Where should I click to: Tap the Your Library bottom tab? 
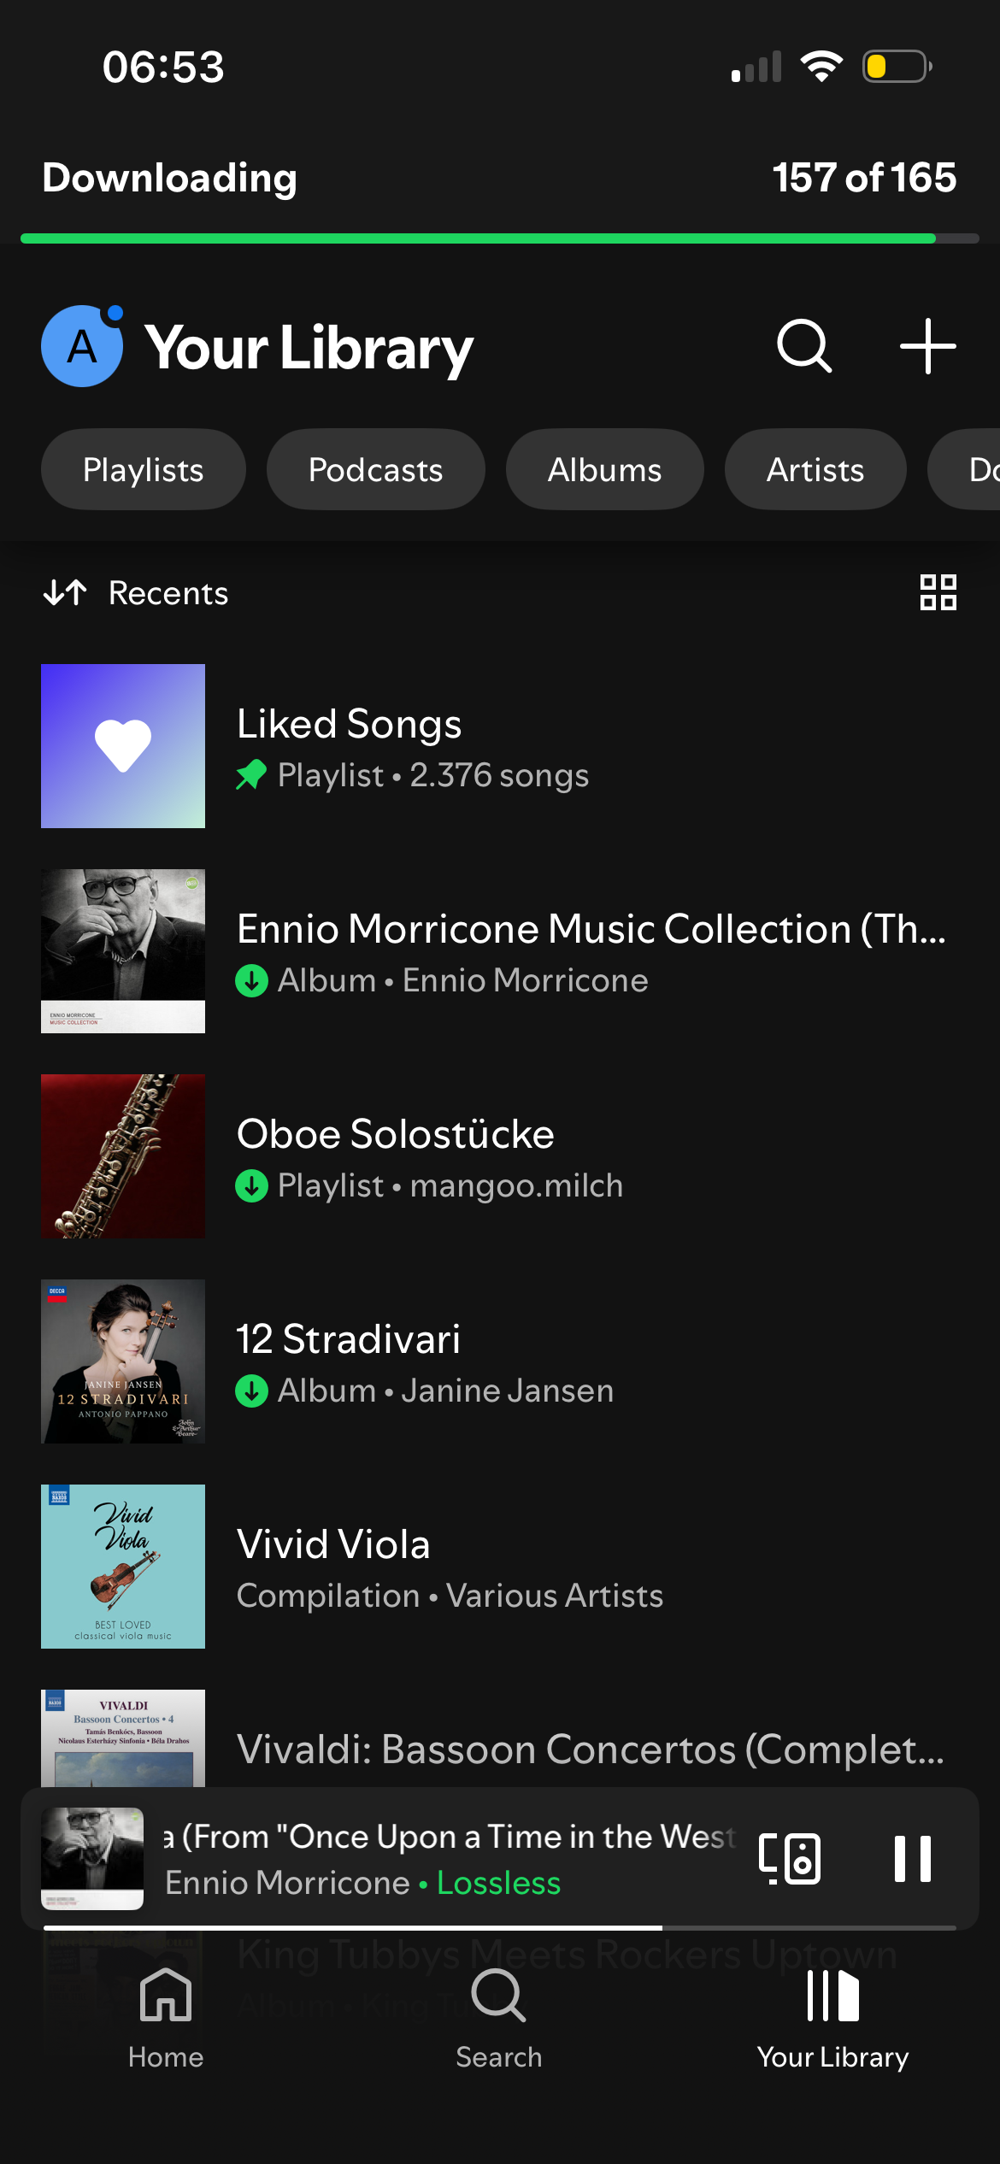(x=832, y=2017)
